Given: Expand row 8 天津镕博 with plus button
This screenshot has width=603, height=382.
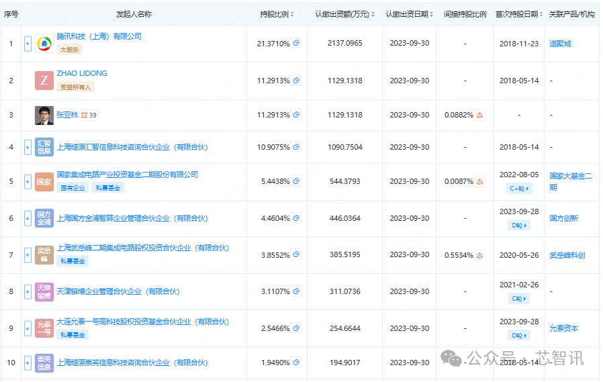Looking at the screenshot, I should pyautogui.click(x=28, y=291).
